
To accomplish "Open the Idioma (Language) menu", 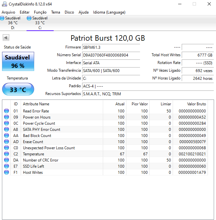I will point(109,12).
